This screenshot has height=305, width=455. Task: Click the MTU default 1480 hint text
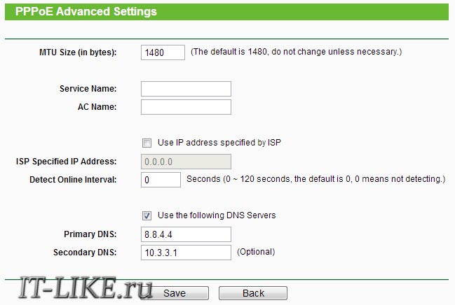297,52
